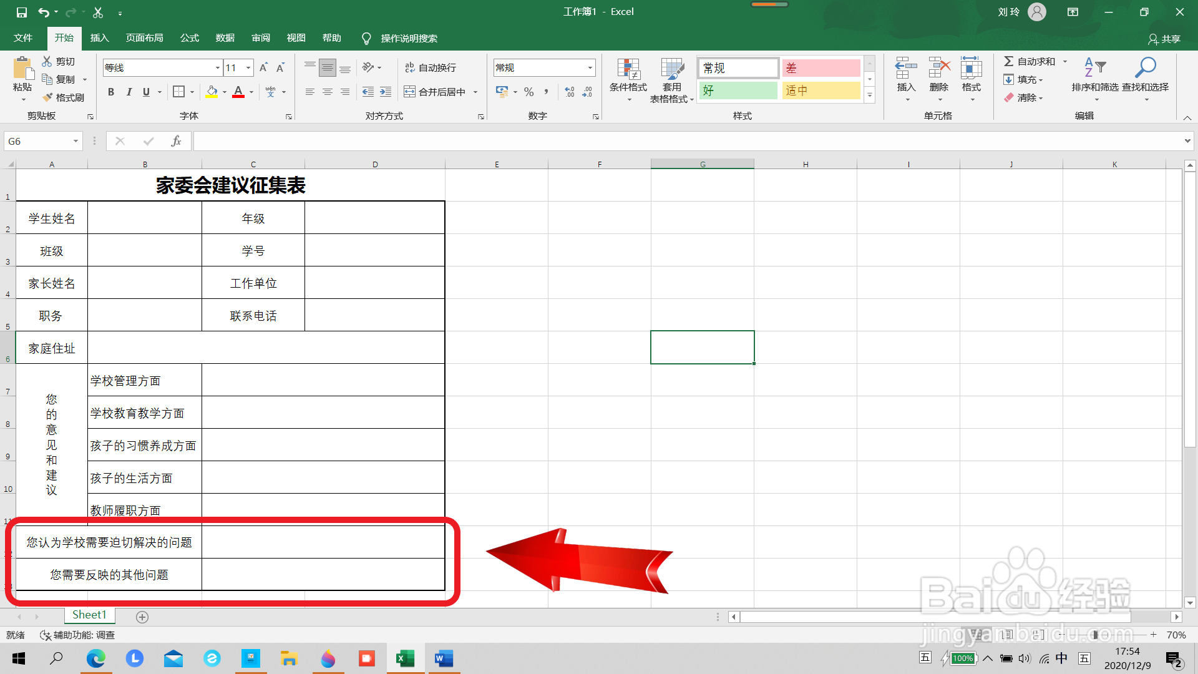Click the 共享 button
Viewport: 1198px width, 674px height.
click(x=1166, y=39)
